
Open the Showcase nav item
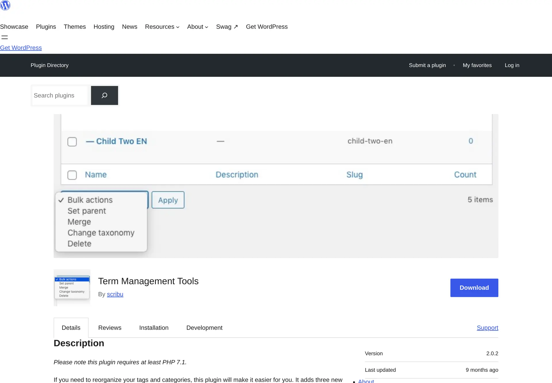pyautogui.click(x=14, y=27)
